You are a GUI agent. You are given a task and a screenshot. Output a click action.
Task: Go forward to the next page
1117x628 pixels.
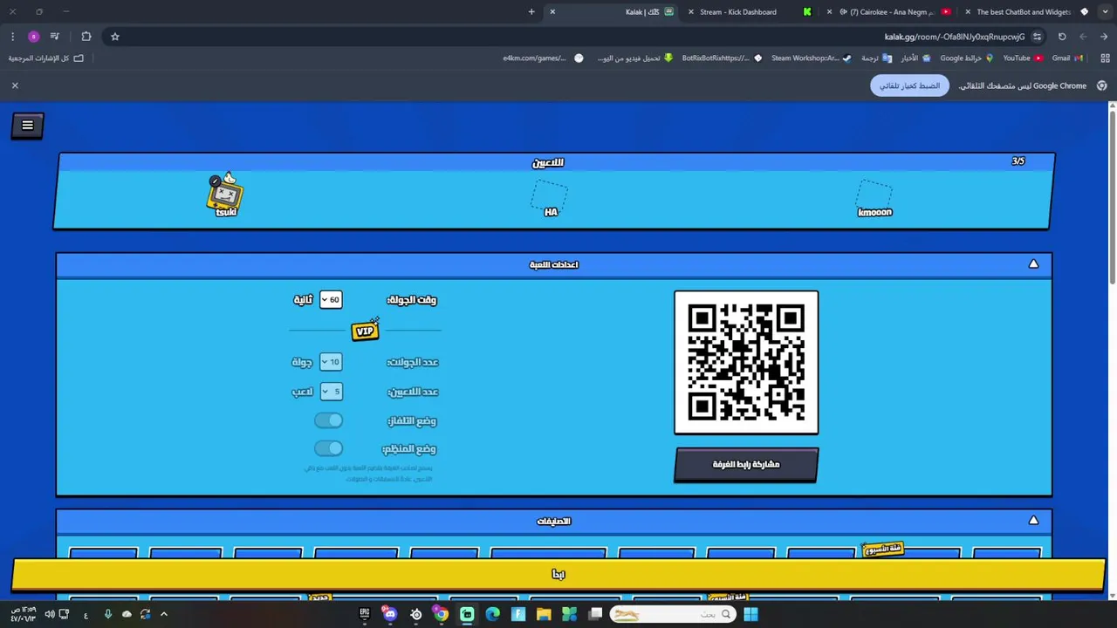pos(1083,37)
